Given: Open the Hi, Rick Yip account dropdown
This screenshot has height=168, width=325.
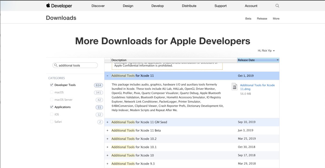Looking at the screenshot, I should click(266, 51).
